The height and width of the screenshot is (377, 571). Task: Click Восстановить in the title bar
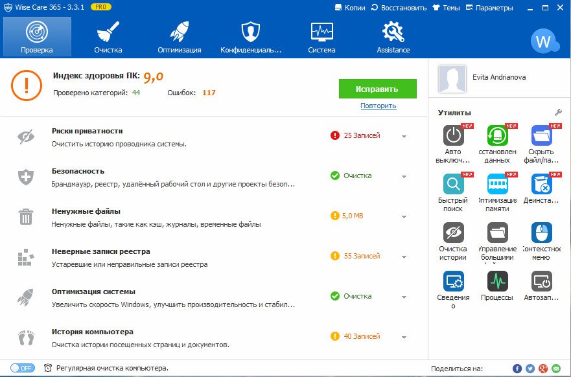pyautogui.click(x=399, y=8)
